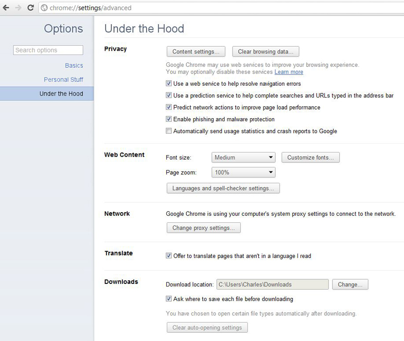
Task: Toggle the prediction service for searches checkbox
Action: (168, 95)
